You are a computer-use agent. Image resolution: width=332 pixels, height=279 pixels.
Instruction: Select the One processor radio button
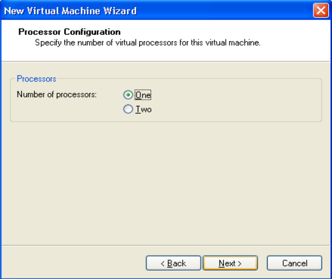pos(128,95)
